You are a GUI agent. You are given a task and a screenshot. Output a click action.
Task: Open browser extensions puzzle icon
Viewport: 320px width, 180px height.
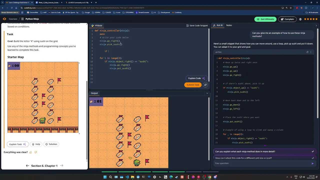pyautogui.click(x=306, y=8)
